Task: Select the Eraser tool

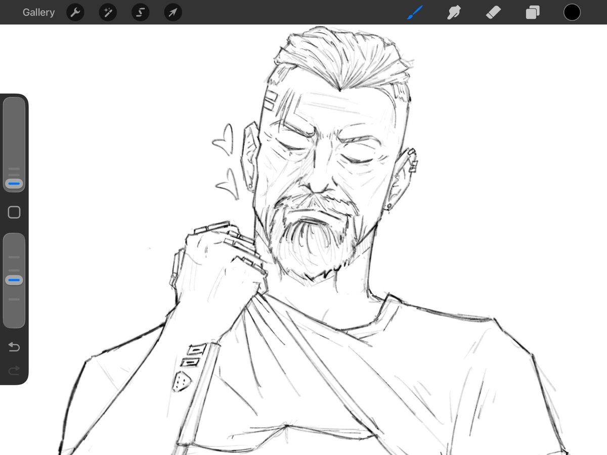Action: 493,12
